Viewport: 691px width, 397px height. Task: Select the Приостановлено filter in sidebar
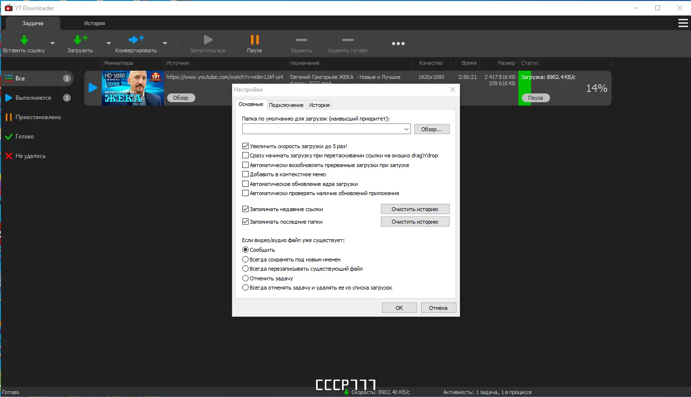(x=37, y=117)
